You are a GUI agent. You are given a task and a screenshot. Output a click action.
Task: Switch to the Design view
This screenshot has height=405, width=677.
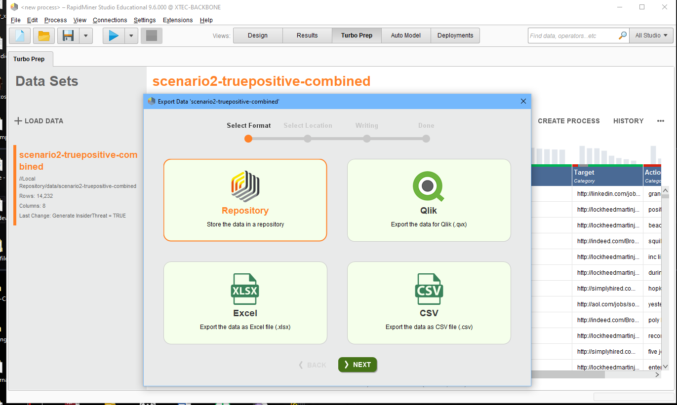click(258, 36)
